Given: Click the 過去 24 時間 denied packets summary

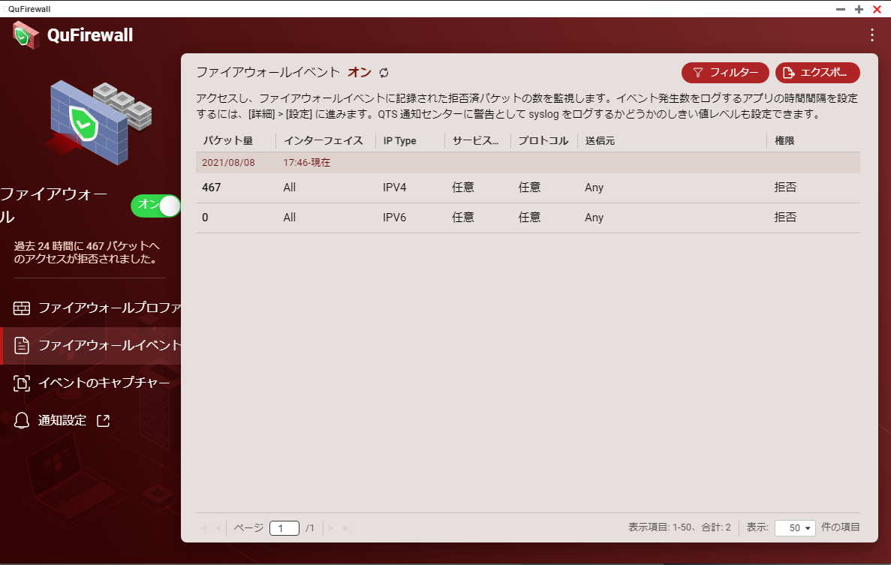Looking at the screenshot, I should click(x=86, y=253).
